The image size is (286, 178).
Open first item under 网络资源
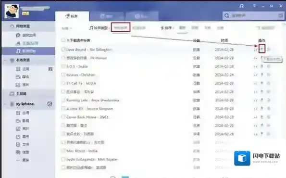pos(26,35)
